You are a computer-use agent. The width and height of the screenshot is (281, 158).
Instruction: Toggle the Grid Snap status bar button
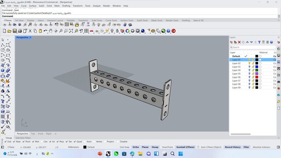pos(124,147)
